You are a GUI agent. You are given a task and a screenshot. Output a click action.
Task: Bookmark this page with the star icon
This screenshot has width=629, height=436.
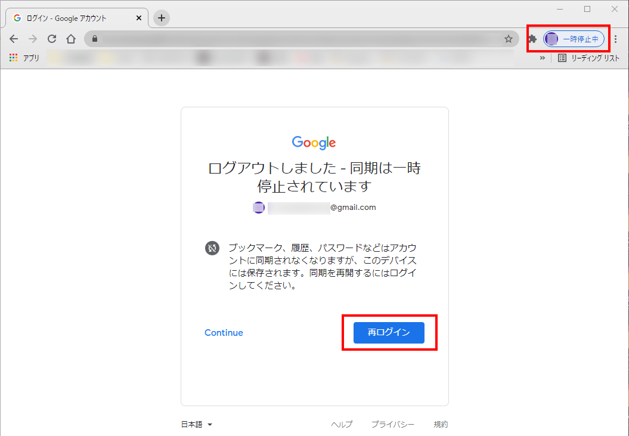pos(508,39)
